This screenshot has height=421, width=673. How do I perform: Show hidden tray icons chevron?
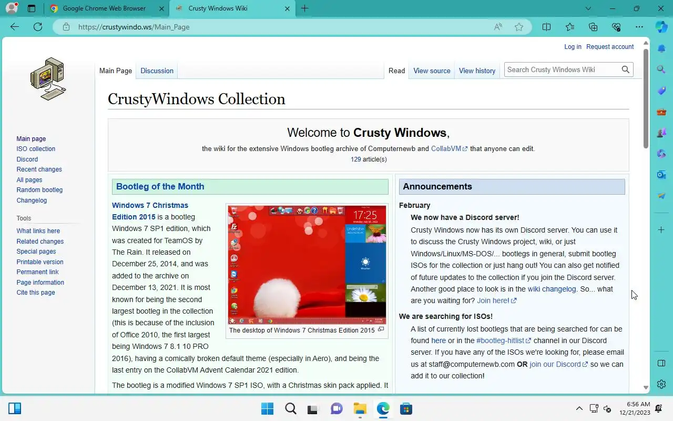(x=579, y=408)
